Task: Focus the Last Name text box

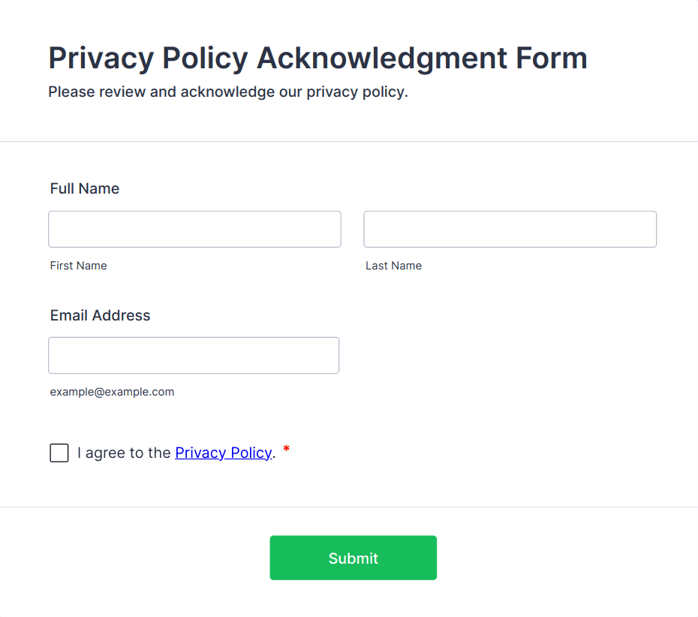Action: 510,229
